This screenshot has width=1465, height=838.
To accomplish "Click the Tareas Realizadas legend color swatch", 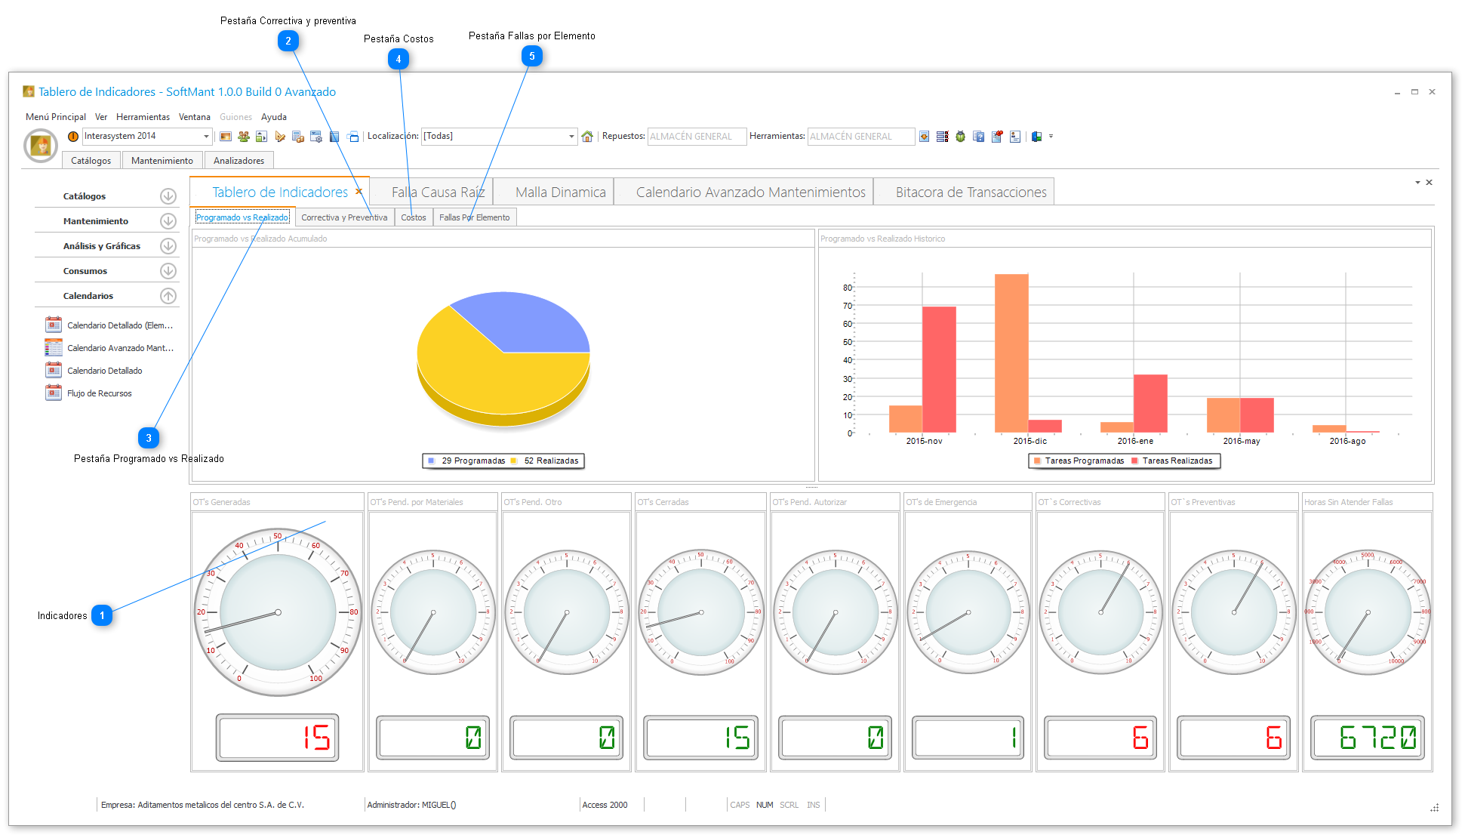I will pos(1134,461).
